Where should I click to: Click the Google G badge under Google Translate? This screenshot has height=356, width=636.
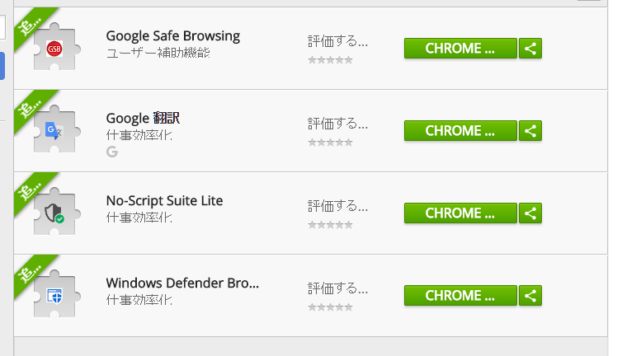[112, 152]
